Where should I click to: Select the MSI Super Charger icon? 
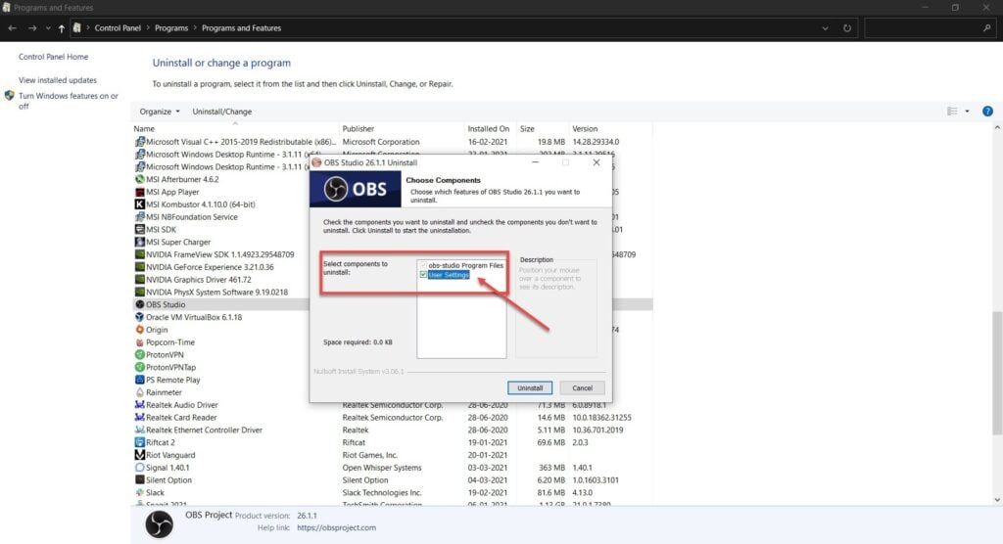pyautogui.click(x=139, y=242)
